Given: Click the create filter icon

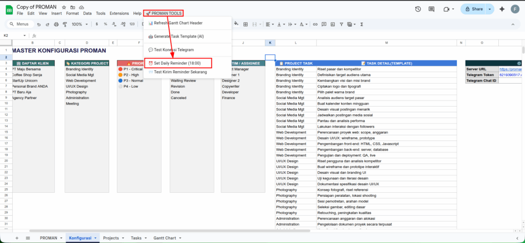Looking at the screenshot, I should [x=340, y=24].
